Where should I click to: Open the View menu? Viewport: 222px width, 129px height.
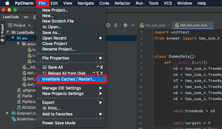(68, 3)
